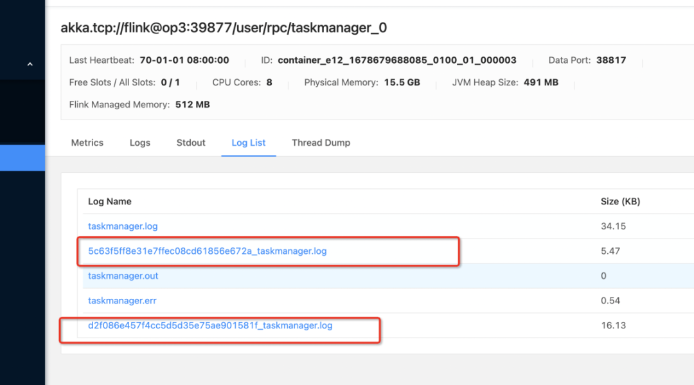Click the Data Port value 38817
Screen dimensions: 694x385
click(x=611, y=60)
